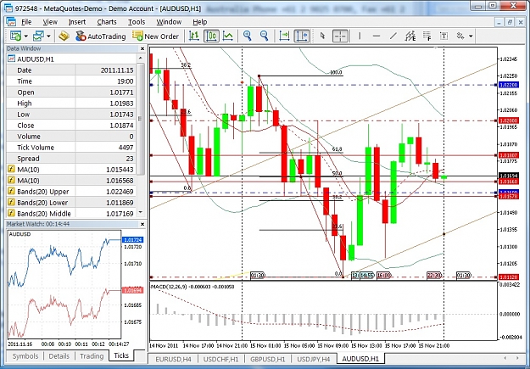This screenshot has width=530, height=369.
Task: Close the Market Watch panel
Action: click(x=142, y=224)
